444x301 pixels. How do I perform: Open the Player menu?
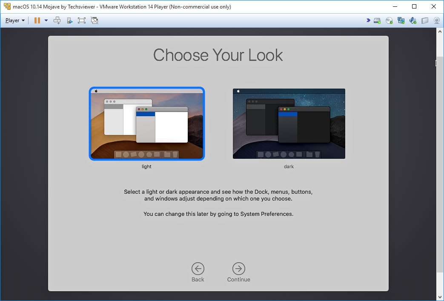pyautogui.click(x=15, y=20)
